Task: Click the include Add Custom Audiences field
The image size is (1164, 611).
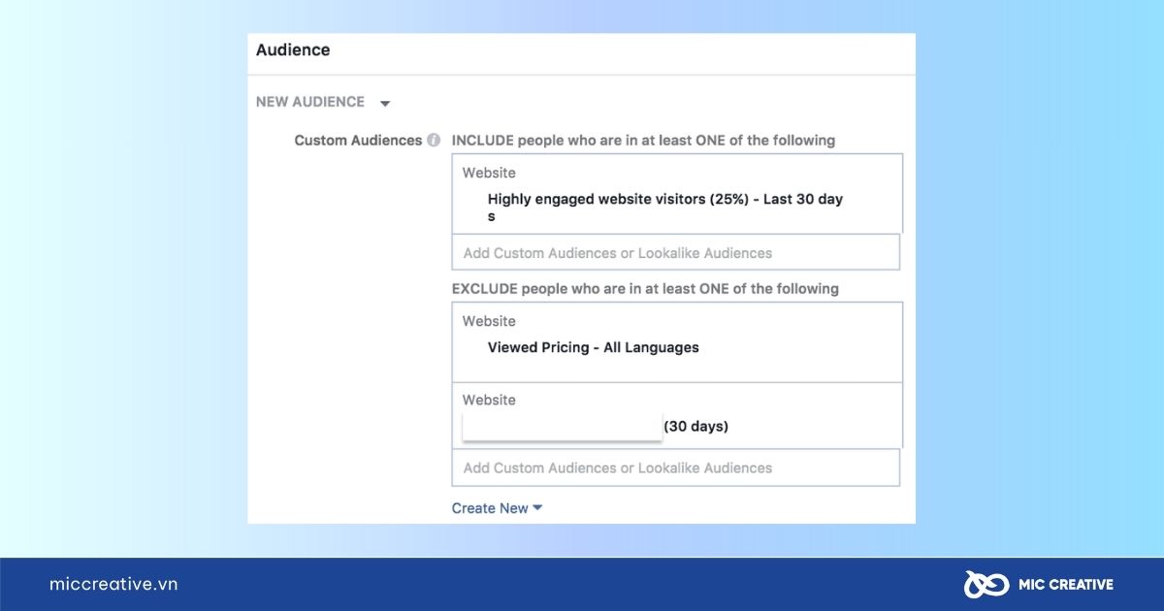Action: coord(676,252)
